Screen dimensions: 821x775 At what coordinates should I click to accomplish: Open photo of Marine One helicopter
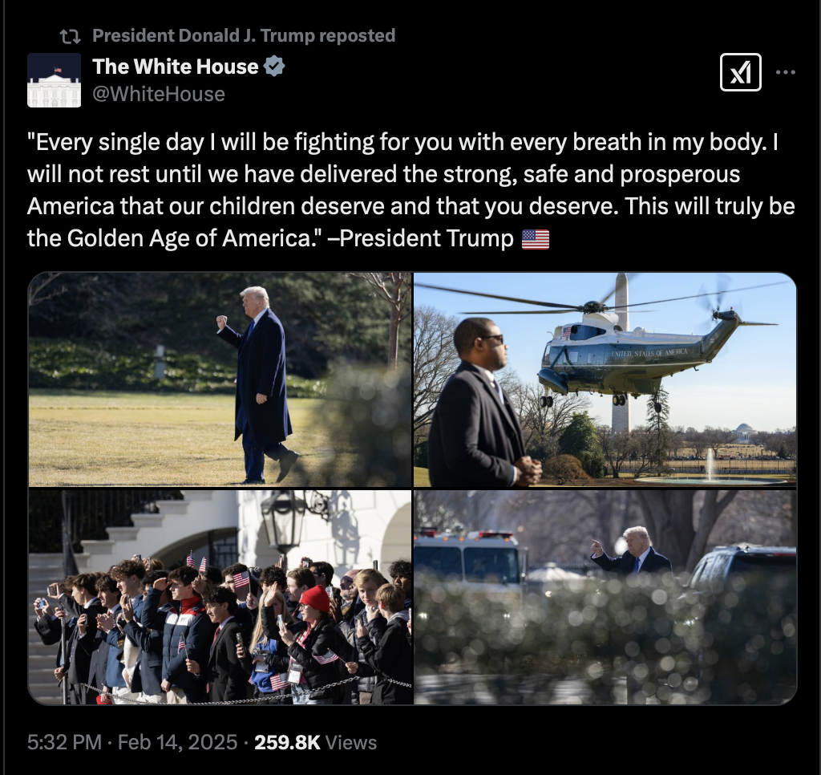[605, 379]
